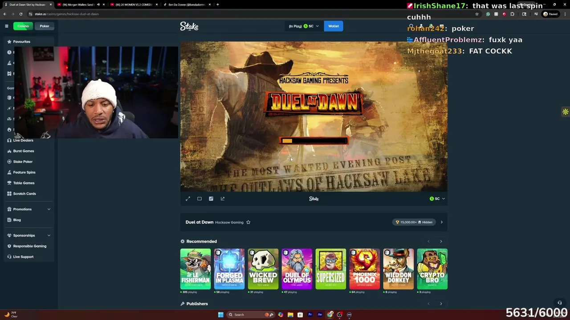Open Phoenix 1000 game thumbnail
This screenshot has width=570, height=320.
point(365,269)
